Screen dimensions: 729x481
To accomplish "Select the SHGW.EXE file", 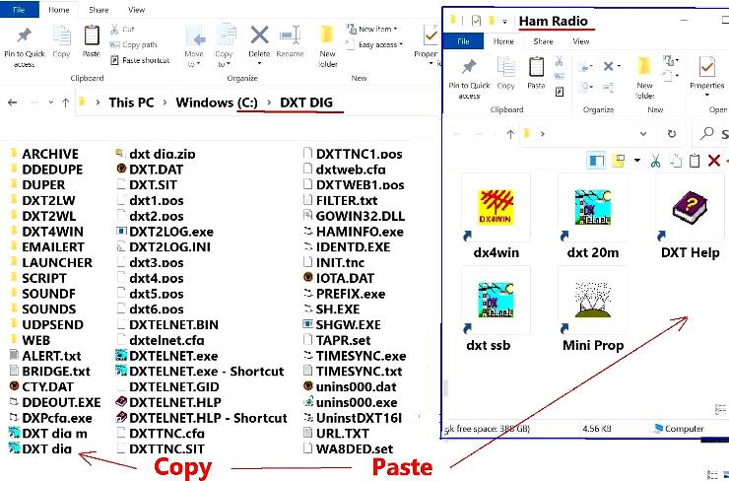I will point(342,324).
